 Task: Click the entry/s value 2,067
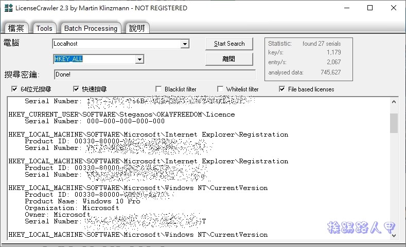[x=334, y=62]
